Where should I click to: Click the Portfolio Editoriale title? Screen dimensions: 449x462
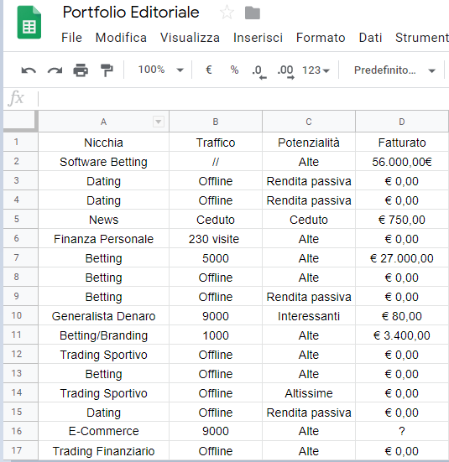pyautogui.click(x=131, y=13)
